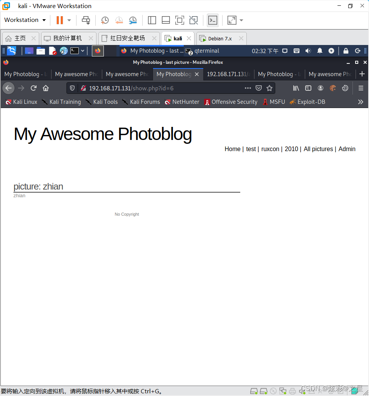This screenshot has width=369, height=396.
Task: Click the site info shield icon
Action: coord(72,88)
